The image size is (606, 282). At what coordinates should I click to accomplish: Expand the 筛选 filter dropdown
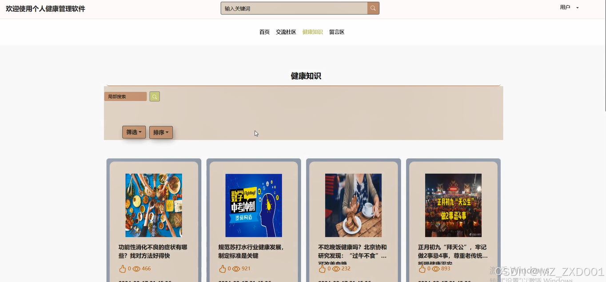click(x=134, y=132)
